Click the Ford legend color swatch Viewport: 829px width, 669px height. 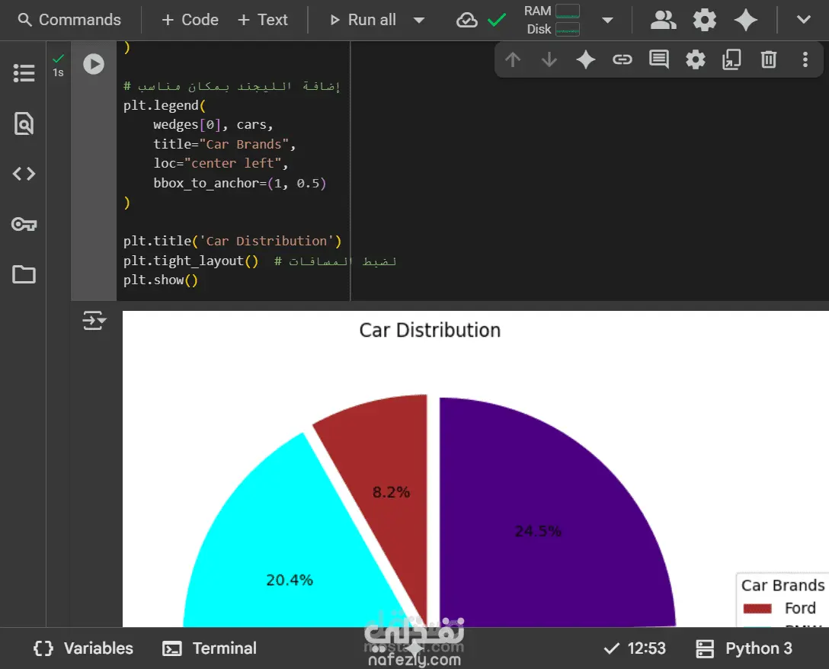[x=757, y=609]
